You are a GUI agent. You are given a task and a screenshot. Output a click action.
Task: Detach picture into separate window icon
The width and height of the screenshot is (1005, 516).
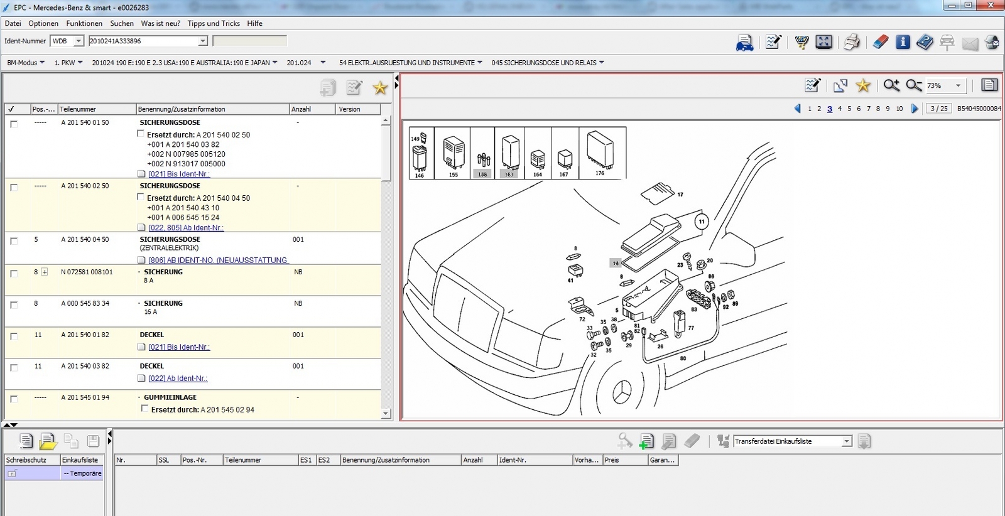(x=840, y=85)
